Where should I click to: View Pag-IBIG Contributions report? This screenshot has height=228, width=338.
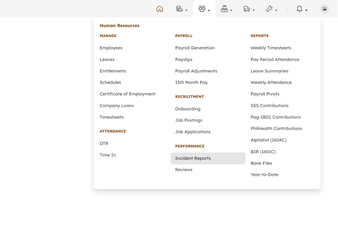[x=276, y=117]
